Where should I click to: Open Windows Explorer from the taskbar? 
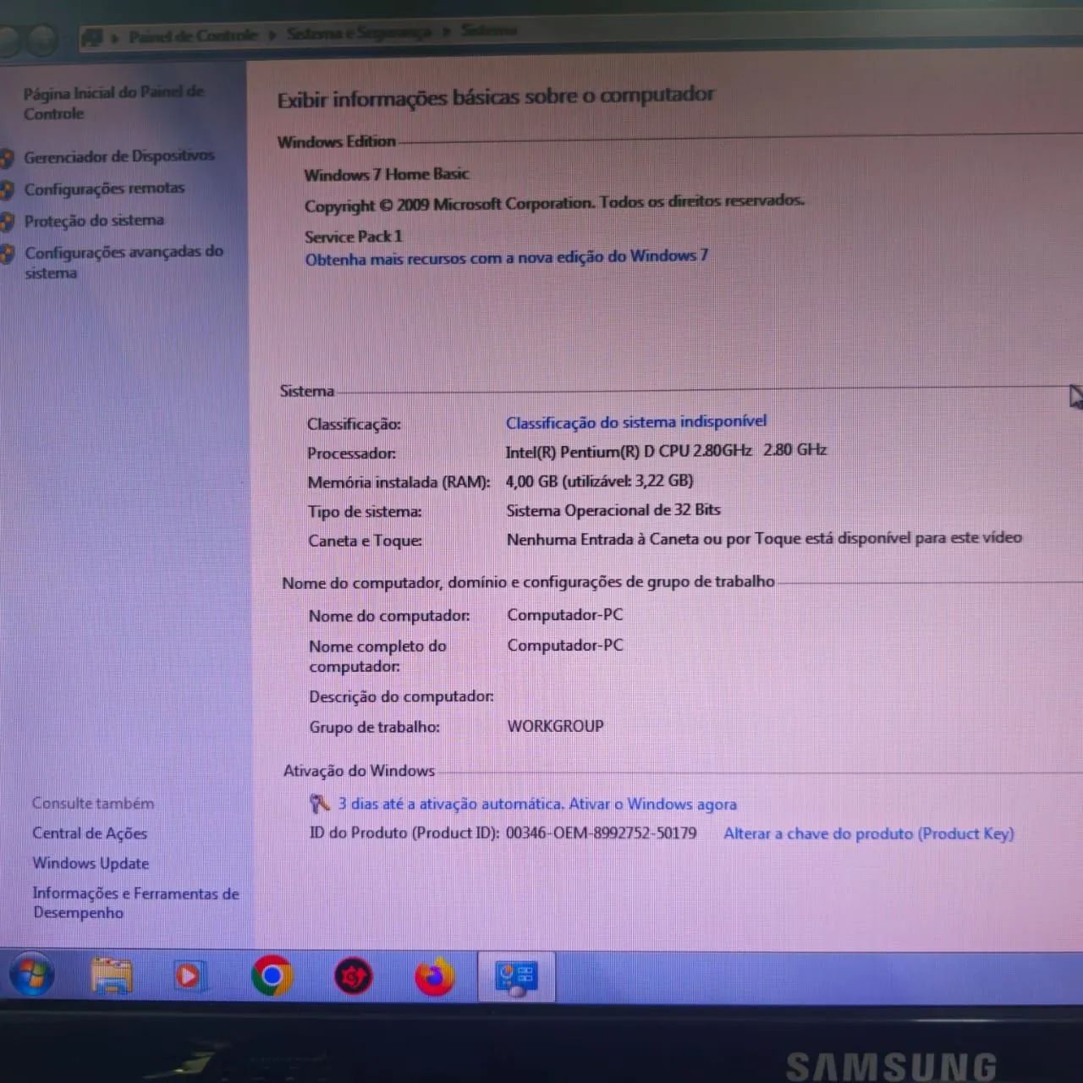tap(111, 976)
